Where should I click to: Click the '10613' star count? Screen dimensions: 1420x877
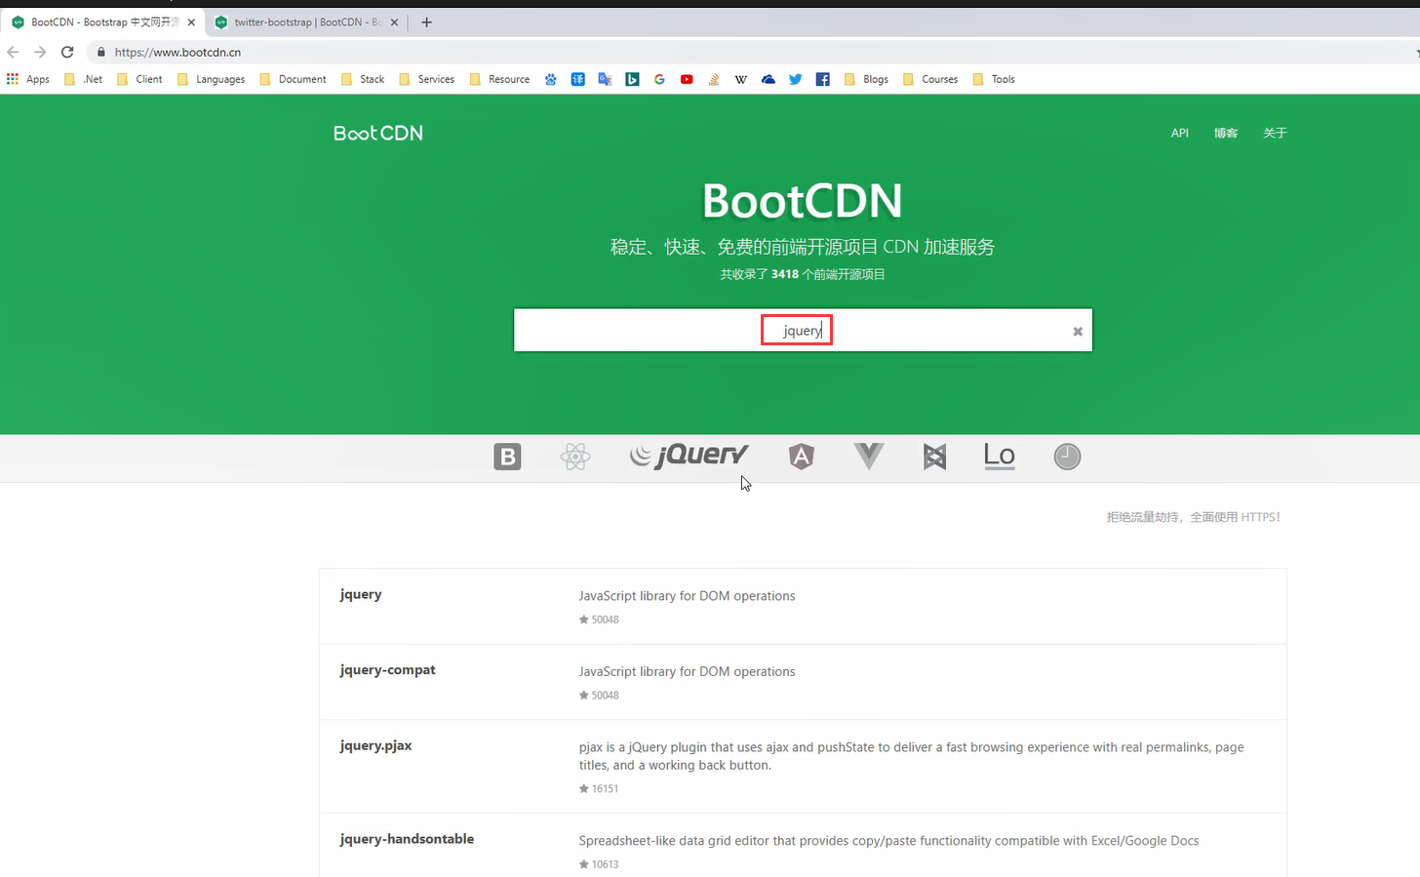[605, 864]
